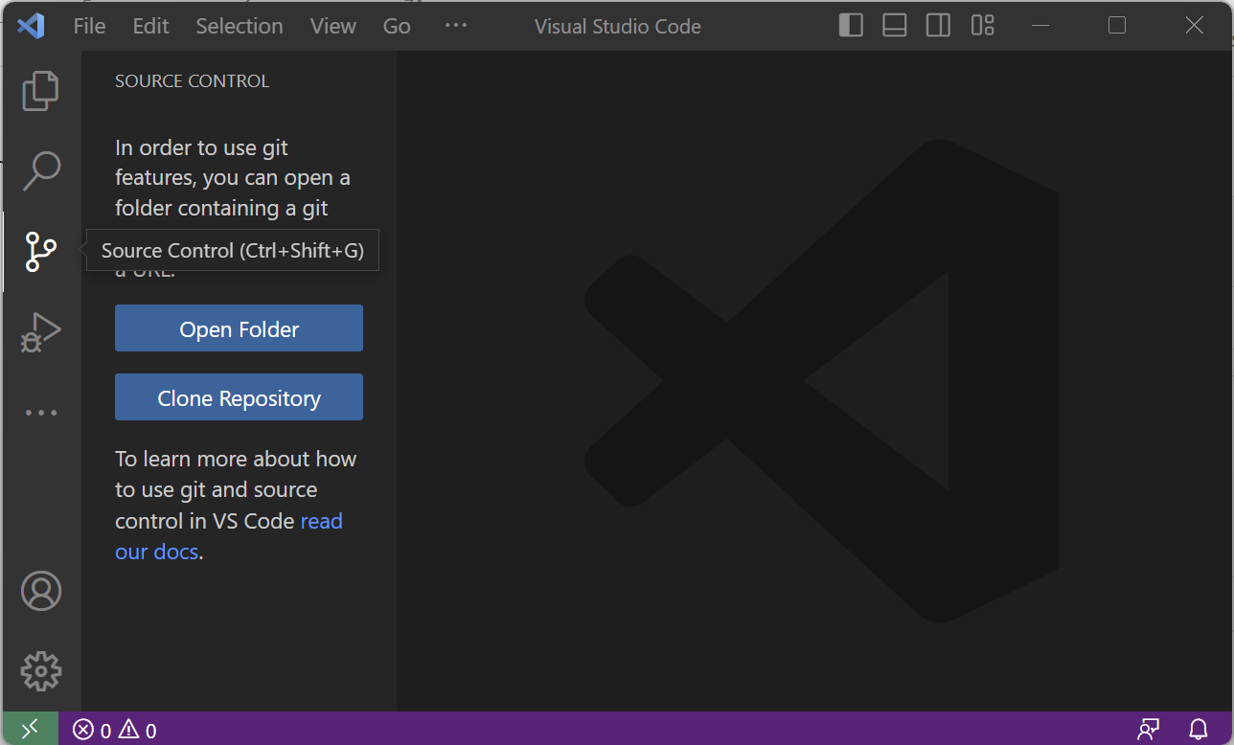Open the Explorer view in activity bar
The height and width of the screenshot is (745, 1234).
(40, 91)
